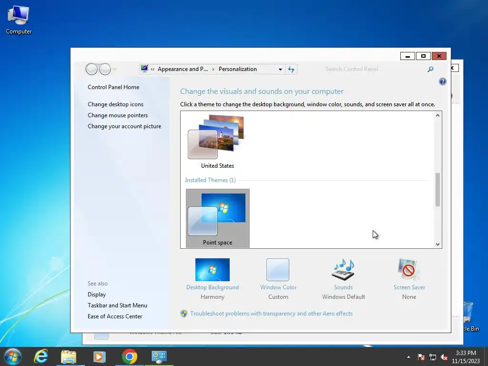Open Ease of Access Center

(115, 316)
